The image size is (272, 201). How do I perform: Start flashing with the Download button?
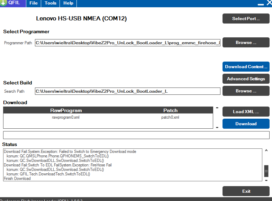click(246, 124)
